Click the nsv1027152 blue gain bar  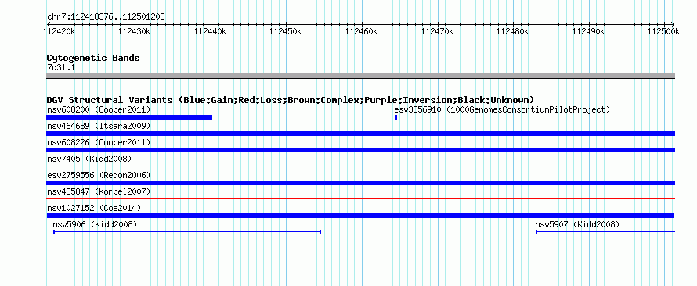[360, 216]
